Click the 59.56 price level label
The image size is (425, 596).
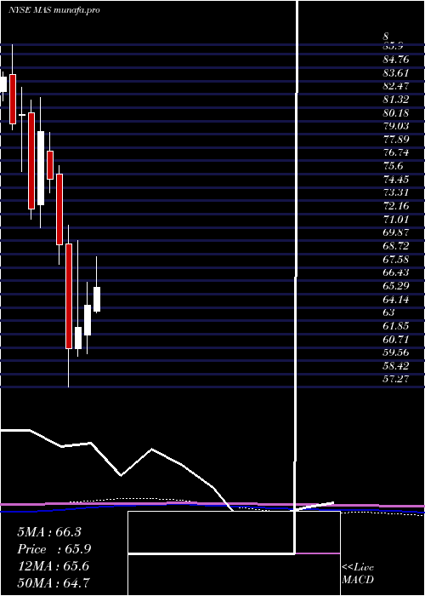coord(396,352)
